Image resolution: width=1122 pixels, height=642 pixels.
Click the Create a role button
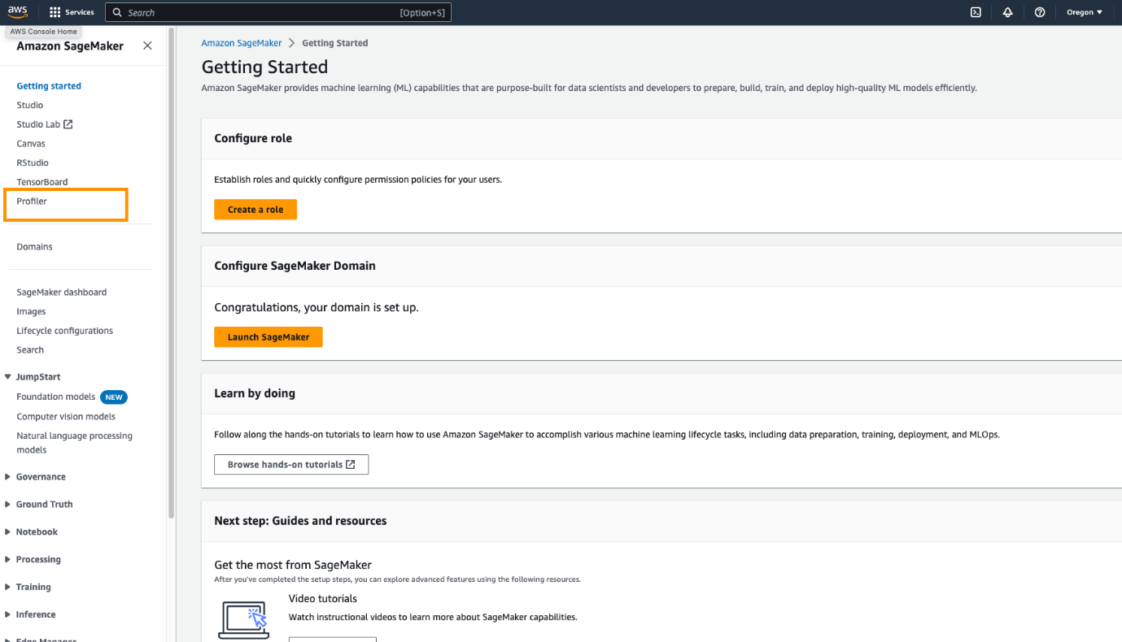coord(255,210)
